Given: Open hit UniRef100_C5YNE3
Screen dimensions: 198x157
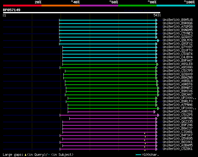Looking at the screenshot, I should 178,34.
